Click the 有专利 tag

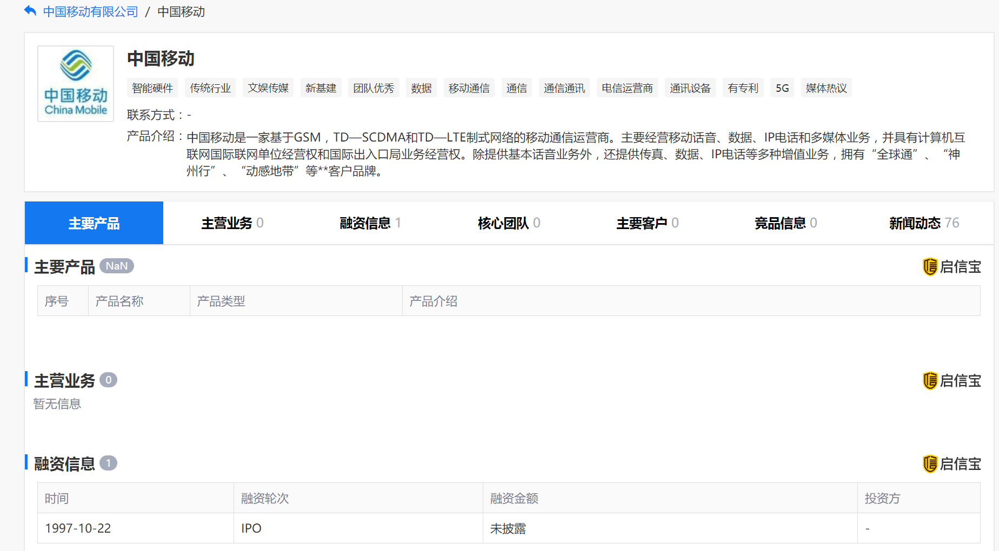point(743,88)
